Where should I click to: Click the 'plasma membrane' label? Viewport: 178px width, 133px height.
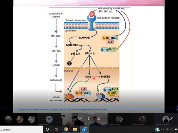(x=75, y=20)
